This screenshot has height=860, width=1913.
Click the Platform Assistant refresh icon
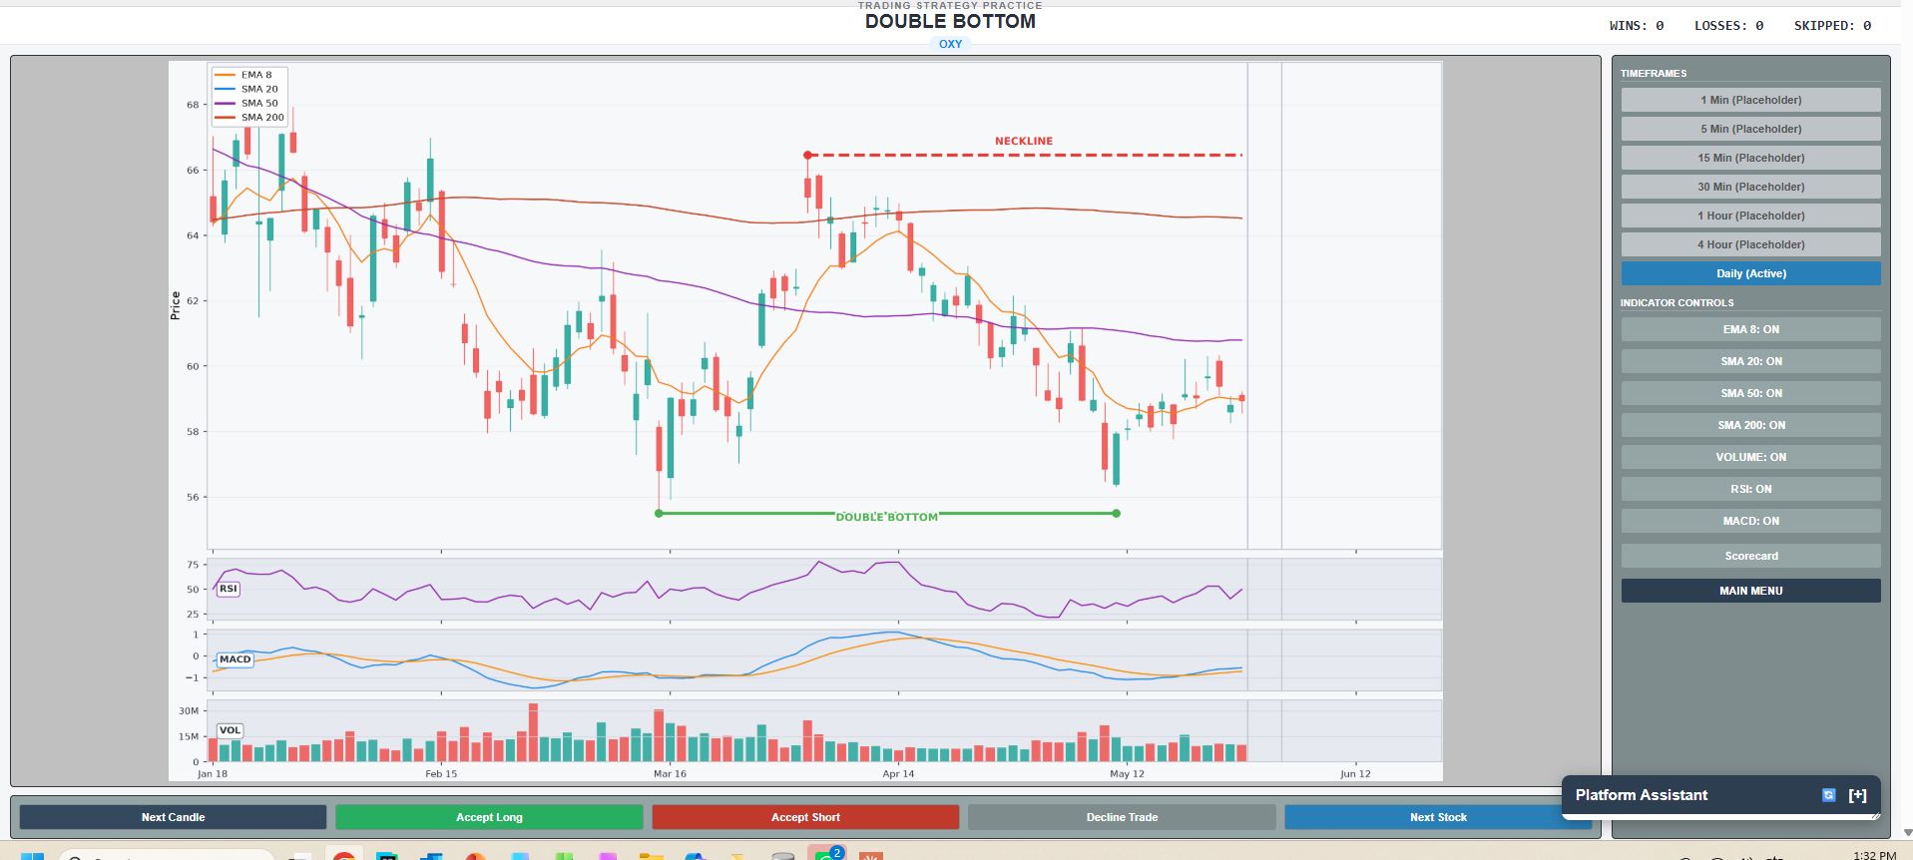point(1828,795)
